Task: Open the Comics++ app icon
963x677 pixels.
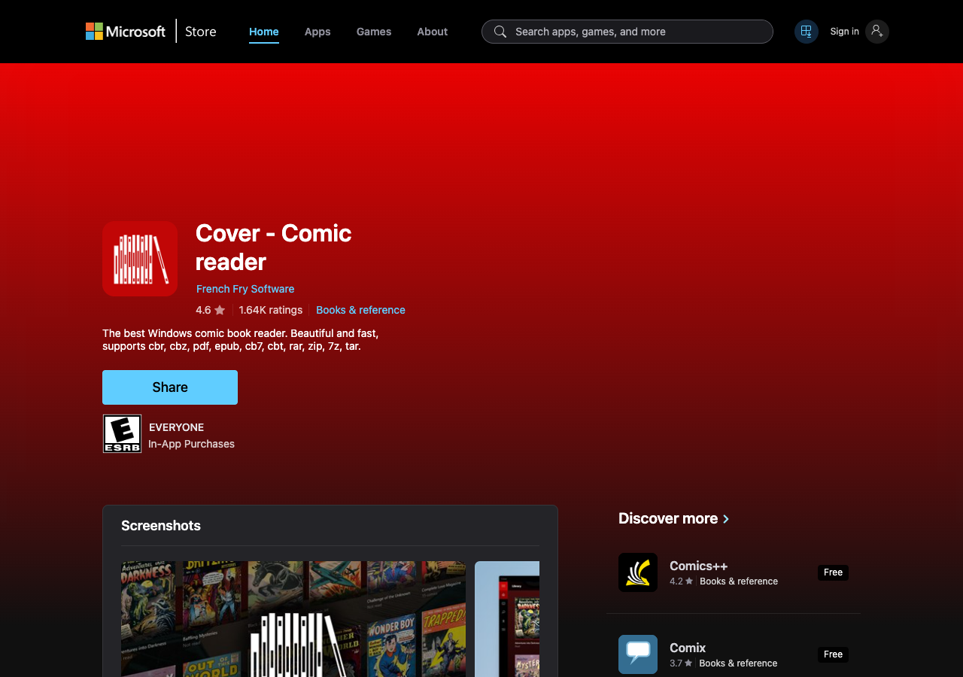Action: [x=638, y=572]
